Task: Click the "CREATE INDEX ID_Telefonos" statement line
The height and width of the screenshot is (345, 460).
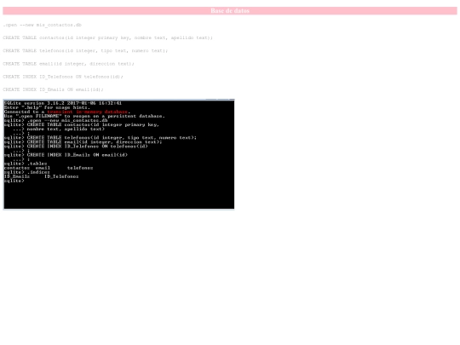Action: tap(63, 77)
